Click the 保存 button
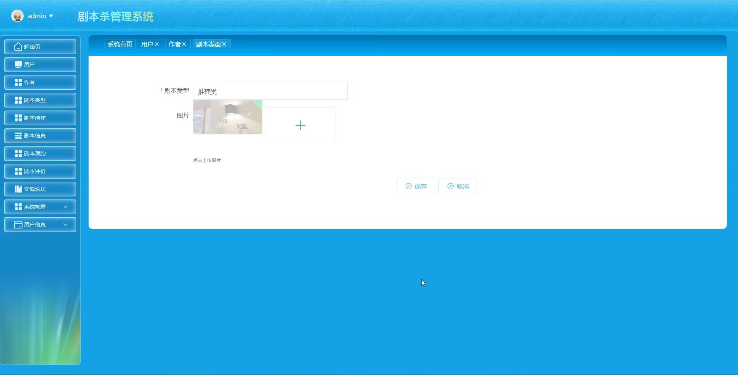Image resolution: width=738 pixels, height=375 pixels. (x=416, y=186)
